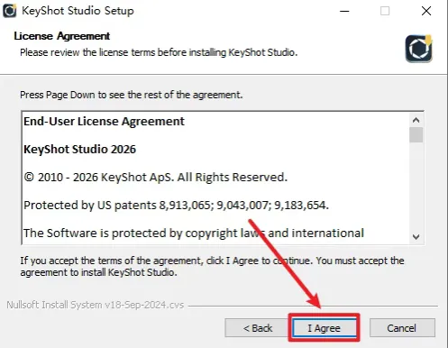Go back with the Back button
The width and height of the screenshot is (448, 348).
coord(257,327)
